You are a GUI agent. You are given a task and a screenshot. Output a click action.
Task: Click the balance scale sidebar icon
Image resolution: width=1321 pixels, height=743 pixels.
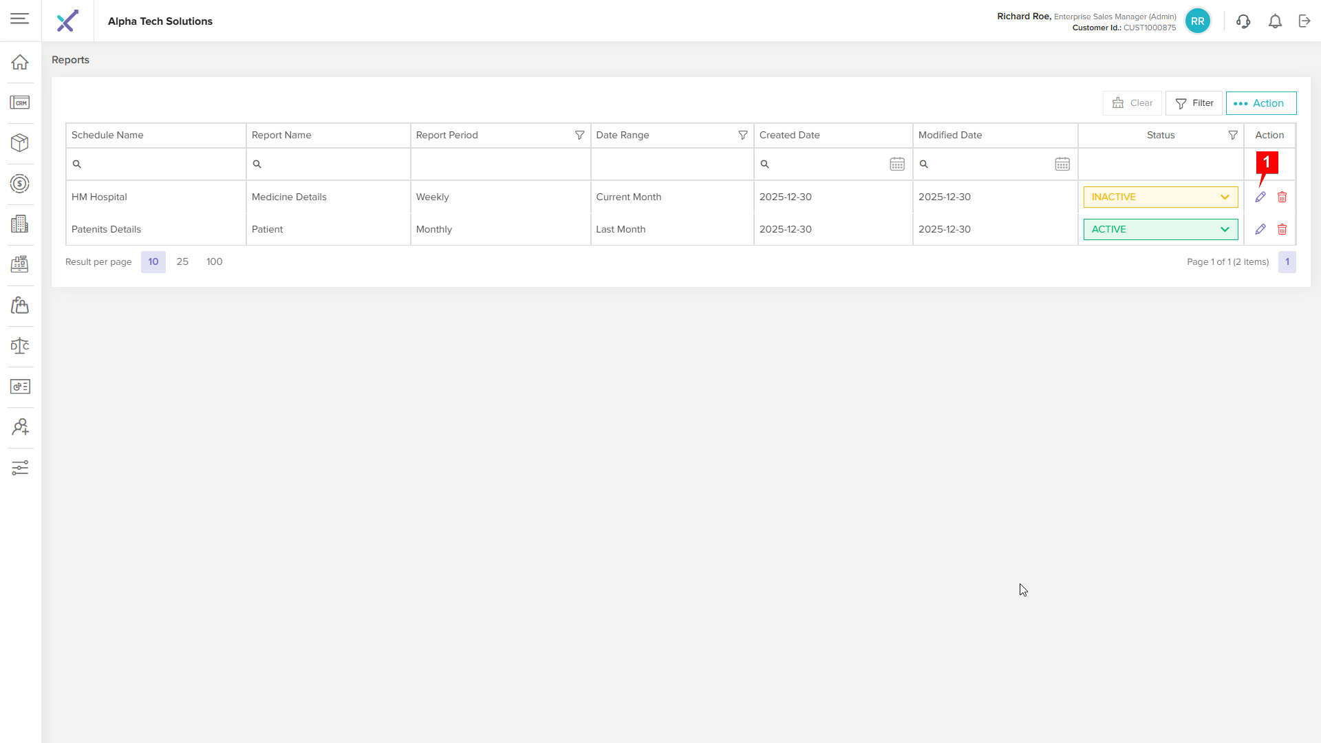[20, 346]
